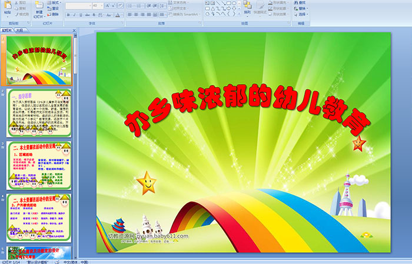Image resolution: width=412 pixels, height=264 pixels.
Task: Open the Shape Effects (形状效果) menu
Action: (279, 15)
